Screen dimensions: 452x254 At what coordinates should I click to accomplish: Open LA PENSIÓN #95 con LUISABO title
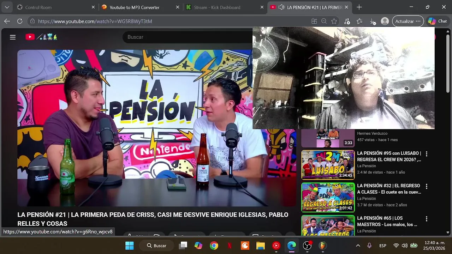(389, 156)
